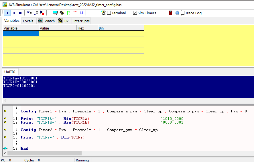Click the Value column header
The image size is (254, 162).
pos(58,28)
